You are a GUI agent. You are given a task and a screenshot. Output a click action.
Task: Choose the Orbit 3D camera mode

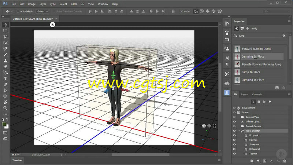coord(196,11)
